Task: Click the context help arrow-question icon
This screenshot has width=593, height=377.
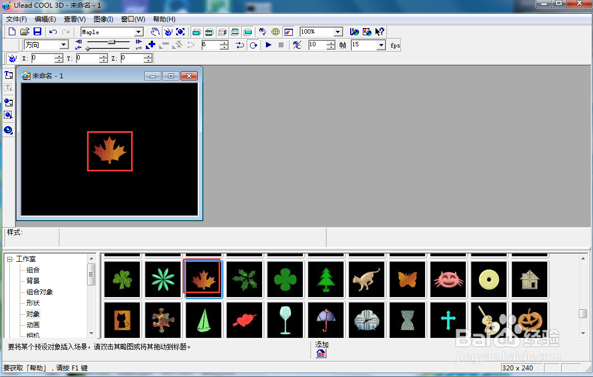Action: tap(379, 32)
